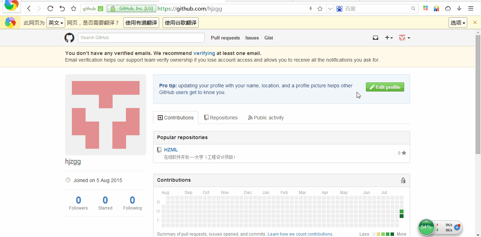Close the translation bar
The image size is (481, 237).
475,23
